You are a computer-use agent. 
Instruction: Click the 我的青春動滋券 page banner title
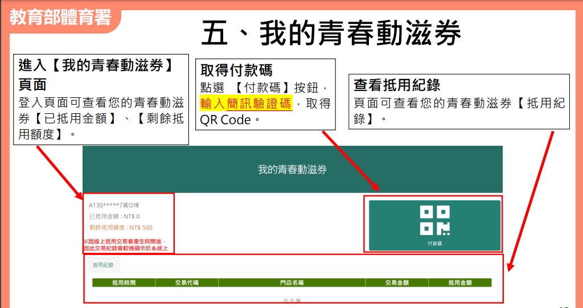(x=292, y=170)
